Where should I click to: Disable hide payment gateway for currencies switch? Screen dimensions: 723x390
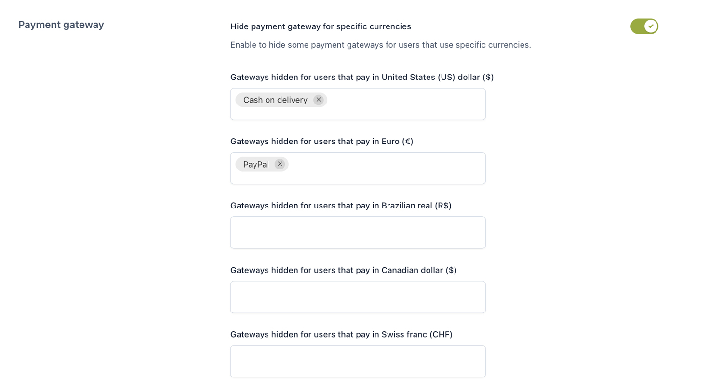point(644,26)
